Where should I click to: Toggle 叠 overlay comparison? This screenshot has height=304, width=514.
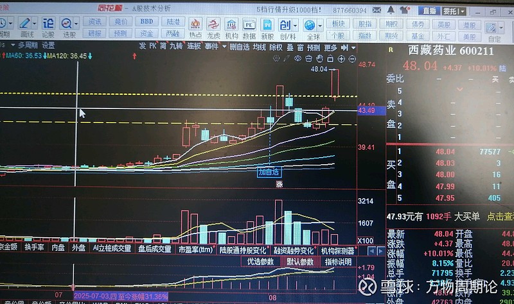click(290, 47)
